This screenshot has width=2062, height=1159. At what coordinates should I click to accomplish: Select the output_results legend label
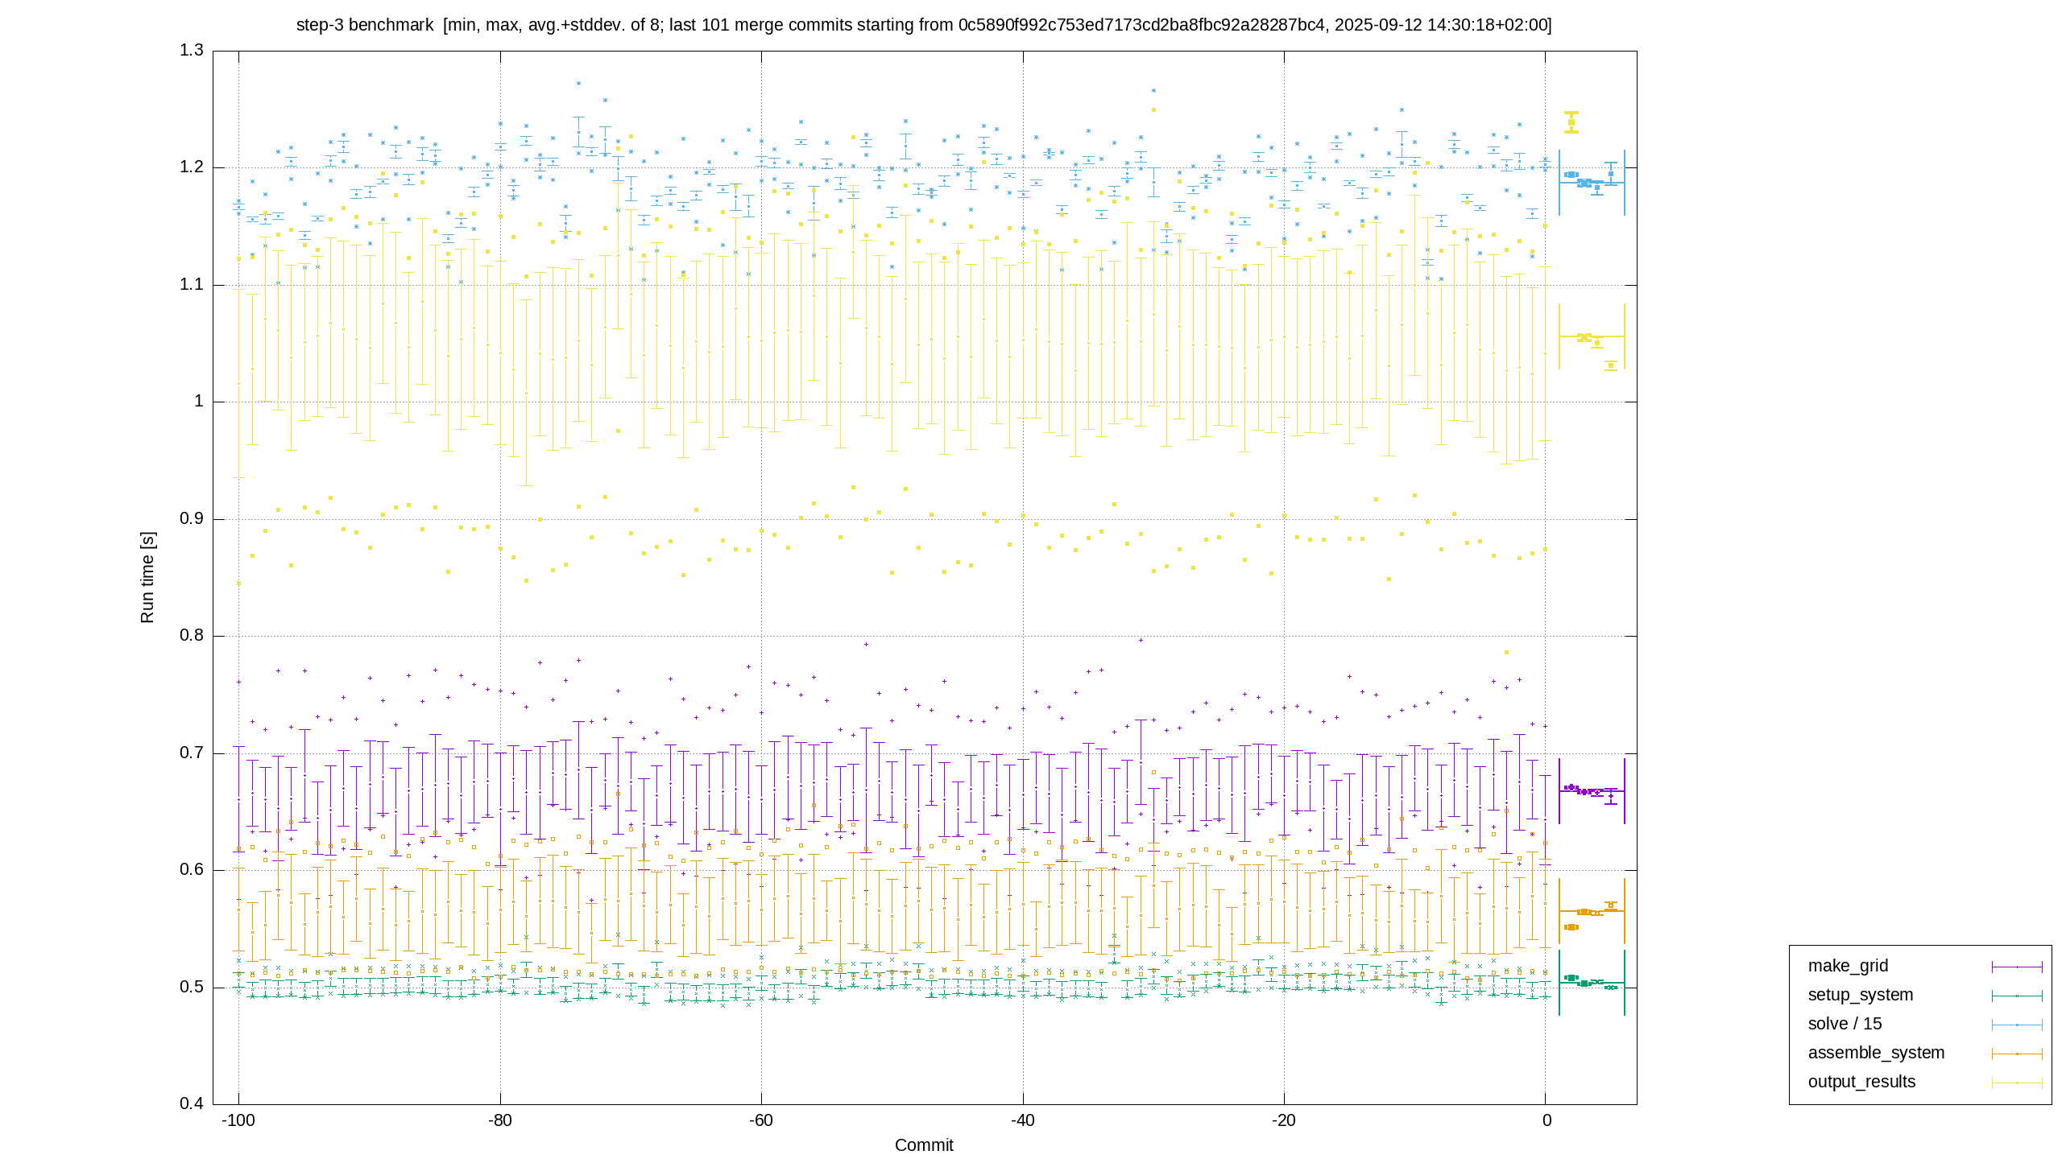pos(1861,1082)
